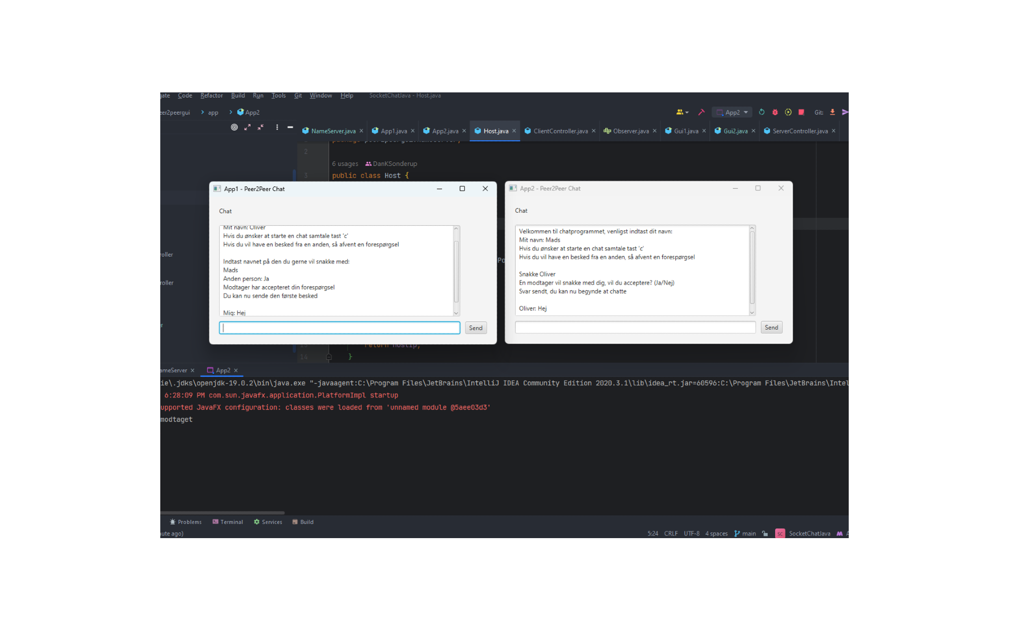This screenshot has width=1009, height=630.
Task: Open the Help menu
Action: point(347,96)
